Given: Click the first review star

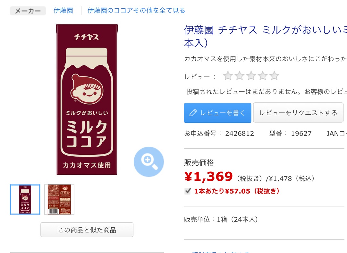Looking at the screenshot, I should point(228,76).
